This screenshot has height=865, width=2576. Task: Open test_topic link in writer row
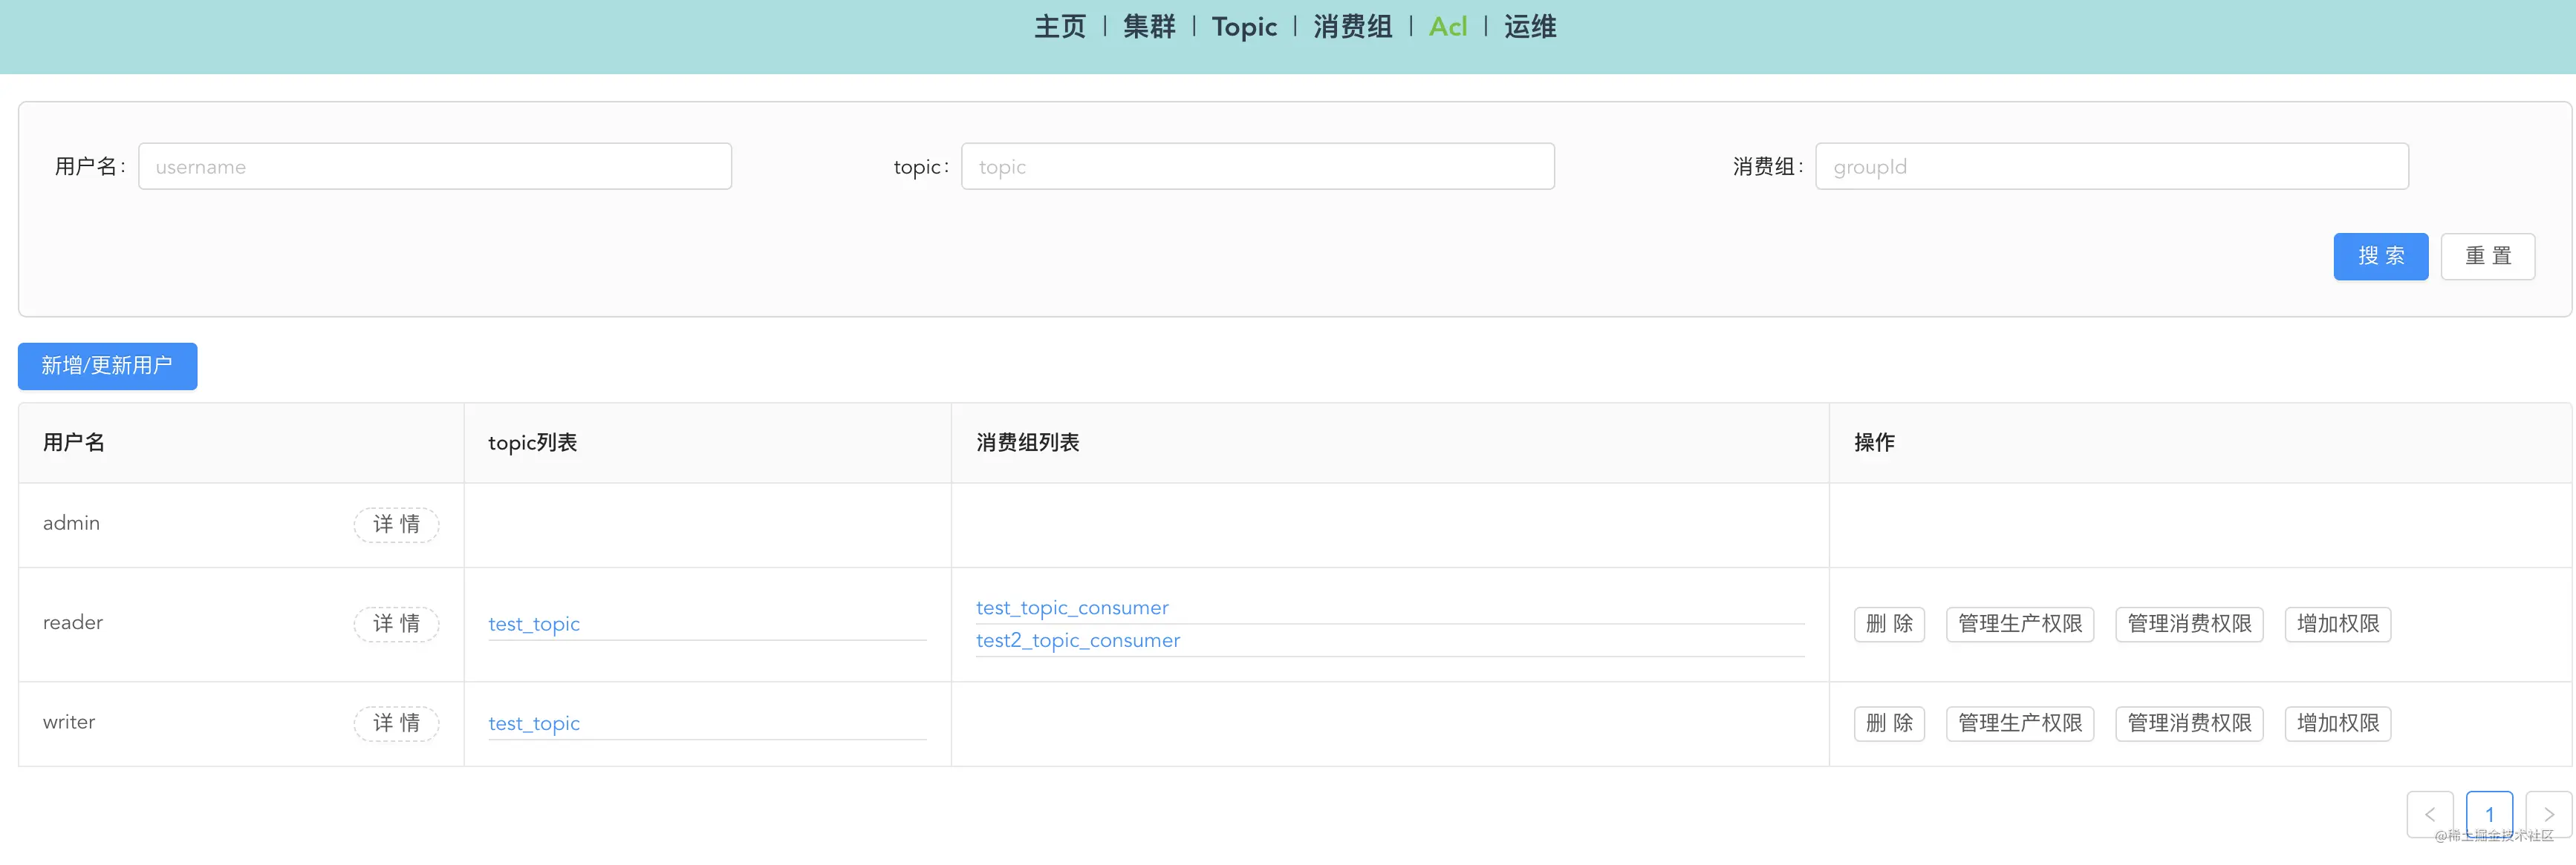tap(534, 723)
